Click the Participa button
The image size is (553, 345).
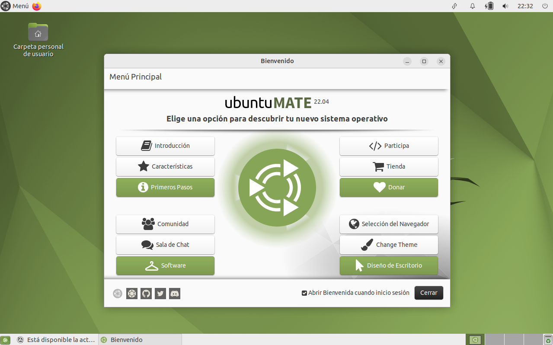pos(389,146)
